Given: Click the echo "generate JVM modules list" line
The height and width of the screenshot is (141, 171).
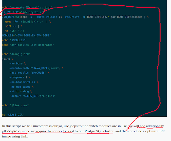Looking at the screenshot, I should tap(27, 7).
